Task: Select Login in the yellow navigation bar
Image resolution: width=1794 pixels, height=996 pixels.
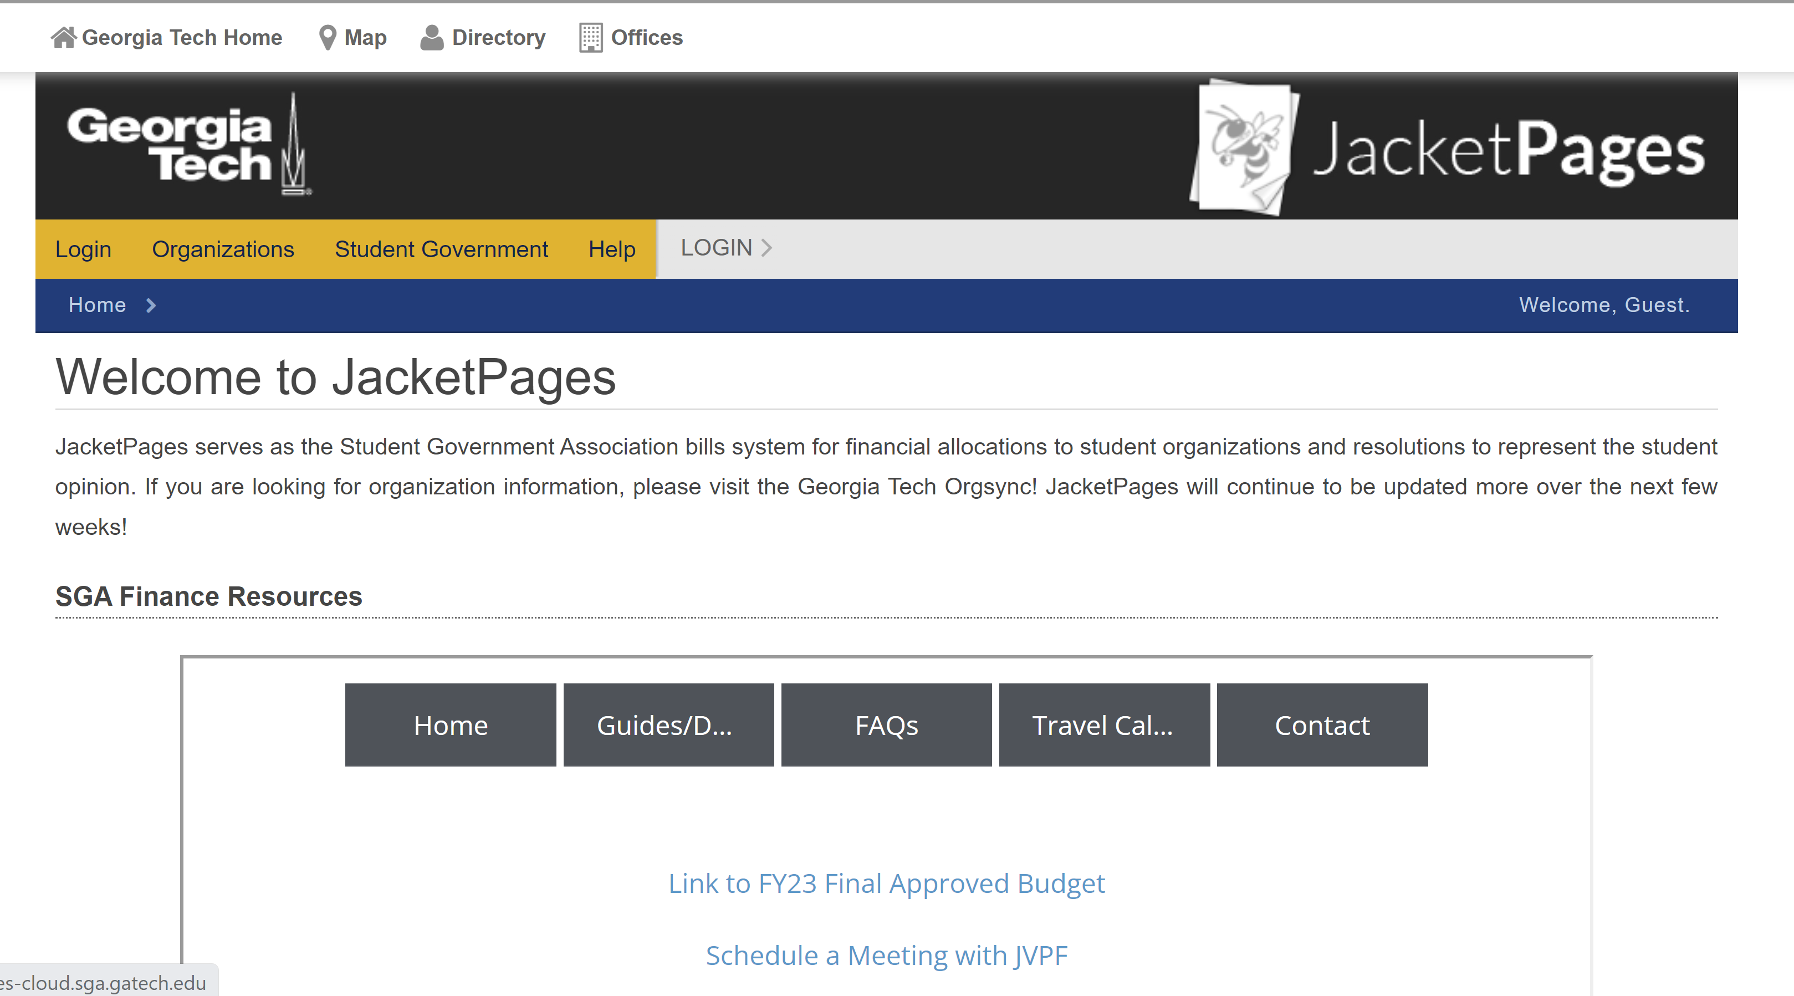Action: [x=83, y=249]
